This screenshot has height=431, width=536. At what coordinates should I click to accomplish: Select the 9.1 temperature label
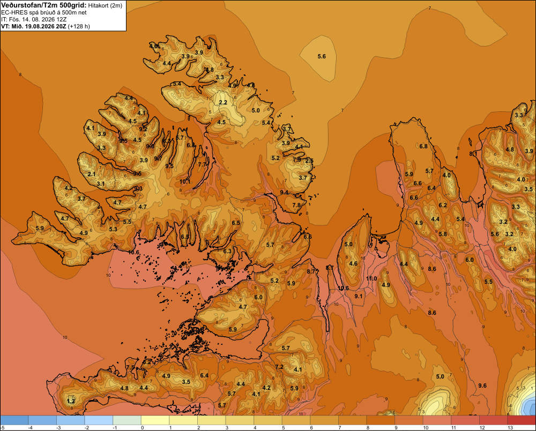click(358, 296)
